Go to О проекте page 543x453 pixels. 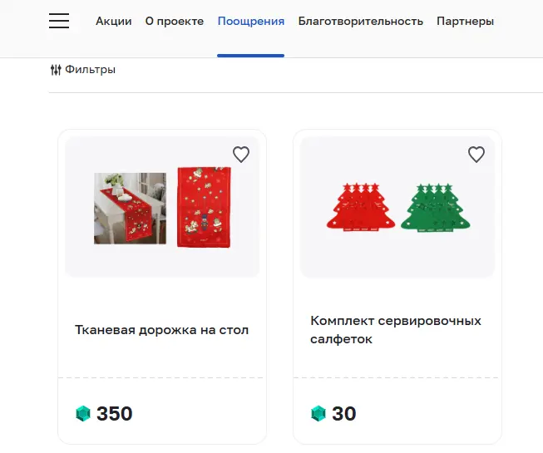pyautogui.click(x=175, y=21)
